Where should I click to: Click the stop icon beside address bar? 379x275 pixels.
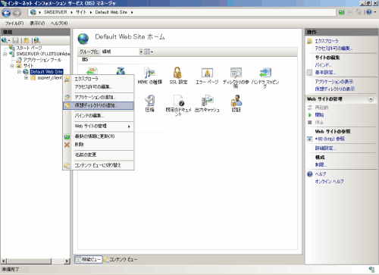click(x=350, y=12)
